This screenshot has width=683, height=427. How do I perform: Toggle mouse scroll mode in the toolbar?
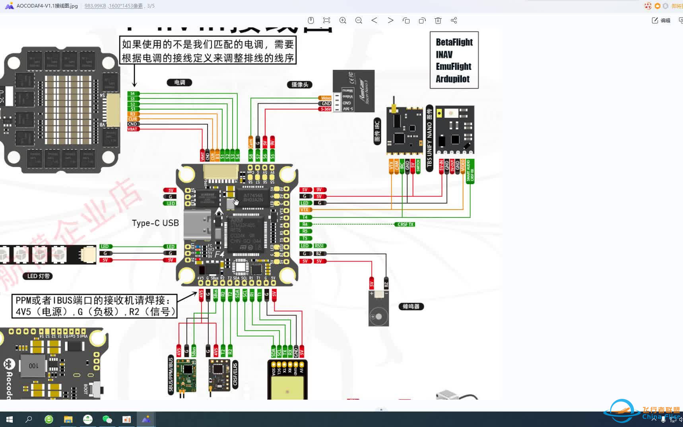(x=311, y=20)
